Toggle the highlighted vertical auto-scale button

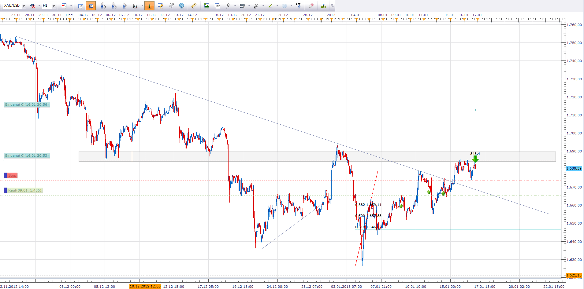pyautogui.click(x=149, y=6)
